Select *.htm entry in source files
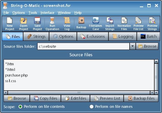Screen dimensions: 162x113 coord(10,64)
